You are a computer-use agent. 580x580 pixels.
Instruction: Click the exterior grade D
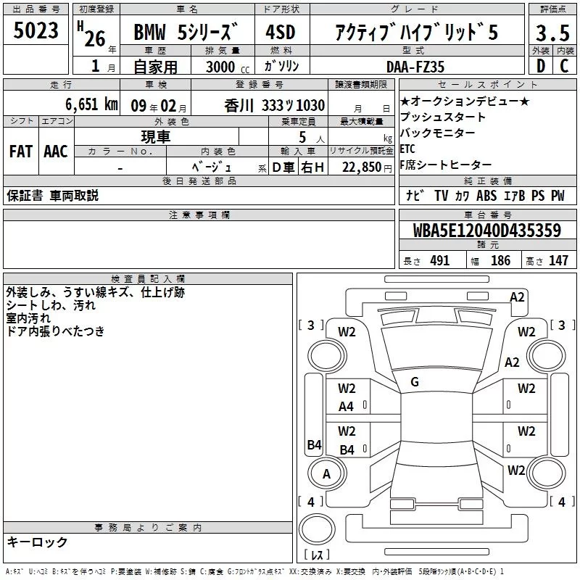click(541, 66)
